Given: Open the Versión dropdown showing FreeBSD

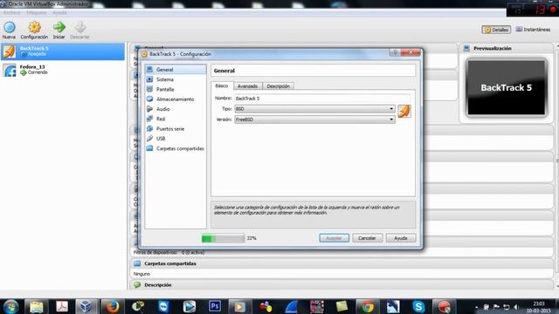Looking at the screenshot, I should pyautogui.click(x=314, y=119).
